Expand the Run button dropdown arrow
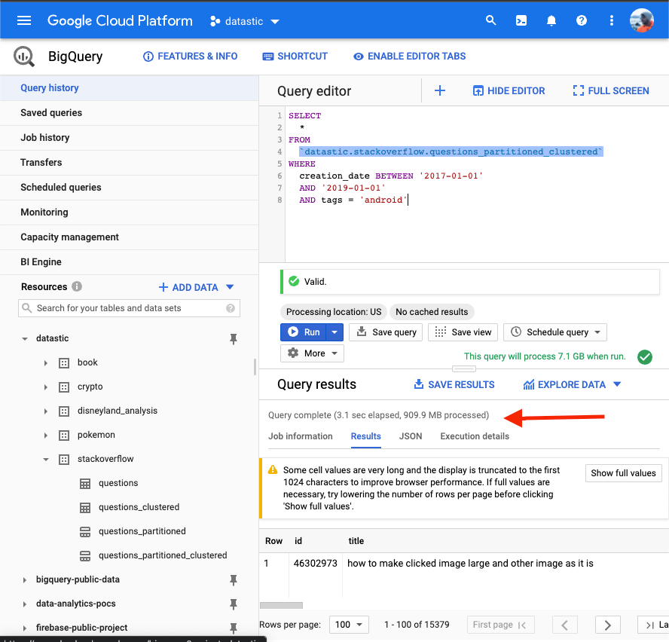The image size is (669, 642). point(336,332)
